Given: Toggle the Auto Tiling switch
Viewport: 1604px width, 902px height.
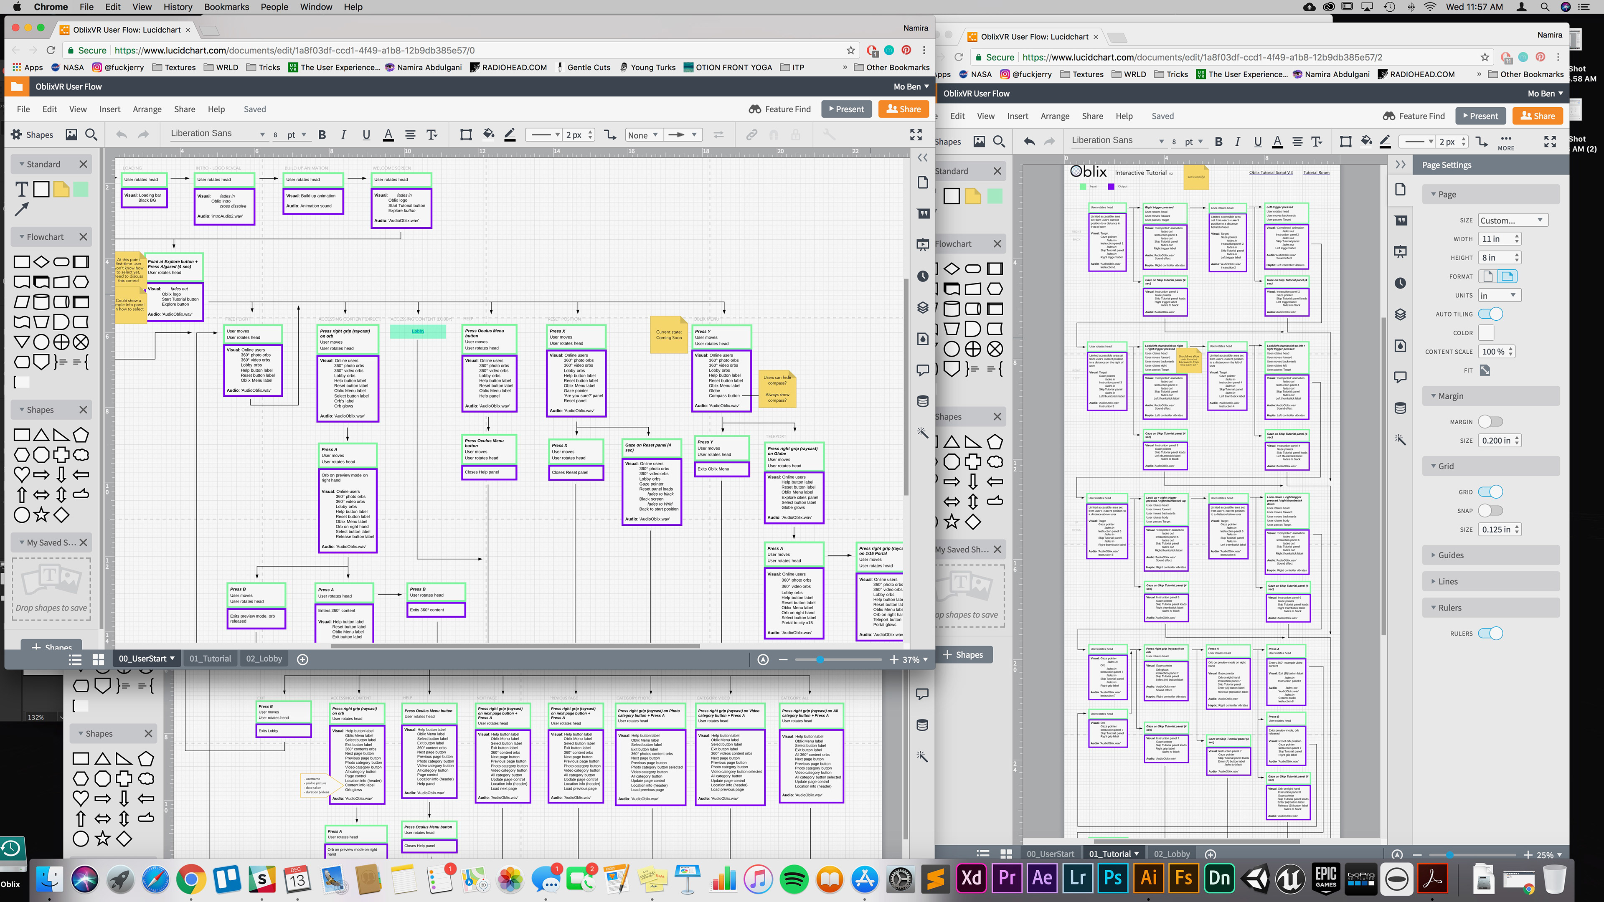Looking at the screenshot, I should (x=1491, y=314).
